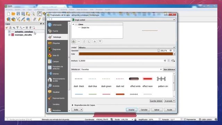This screenshot has height=125, width=222.
Task: Open the Color dropdown arrow
Action: point(174,54)
